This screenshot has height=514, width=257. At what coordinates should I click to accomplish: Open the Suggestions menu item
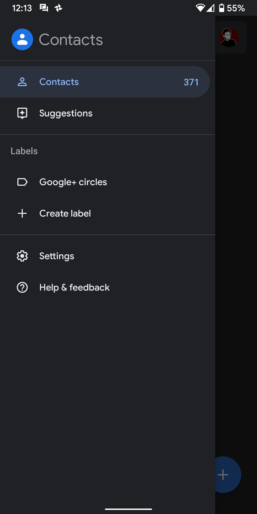[66, 113]
